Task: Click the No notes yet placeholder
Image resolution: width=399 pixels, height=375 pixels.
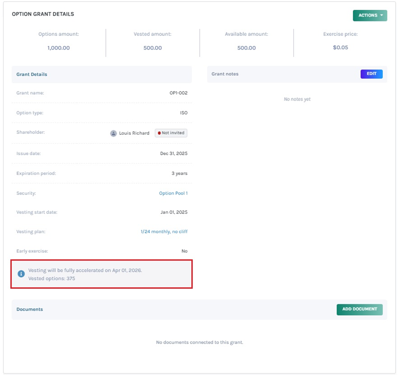Action: point(297,99)
